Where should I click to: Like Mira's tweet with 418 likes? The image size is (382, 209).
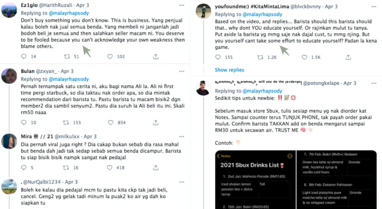[x=110, y=168]
